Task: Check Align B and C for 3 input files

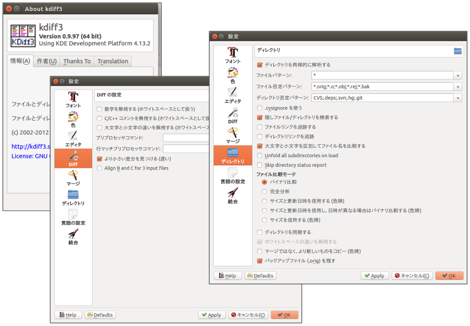Action: click(99, 168)
